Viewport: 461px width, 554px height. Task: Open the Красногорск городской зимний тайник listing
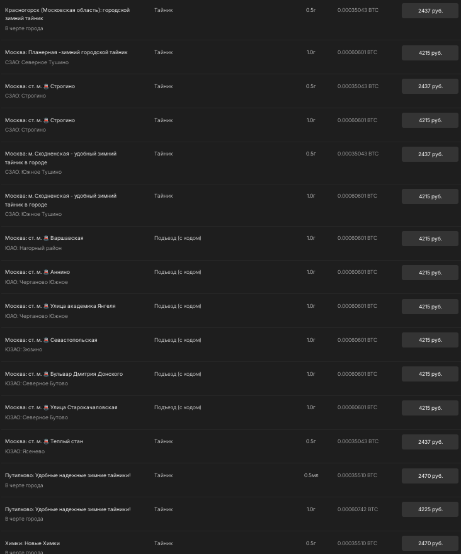[67, 14]
